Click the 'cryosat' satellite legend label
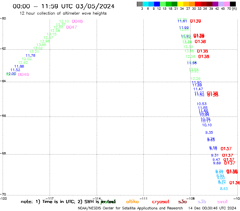Screen dimensions: 240x211 161,202
